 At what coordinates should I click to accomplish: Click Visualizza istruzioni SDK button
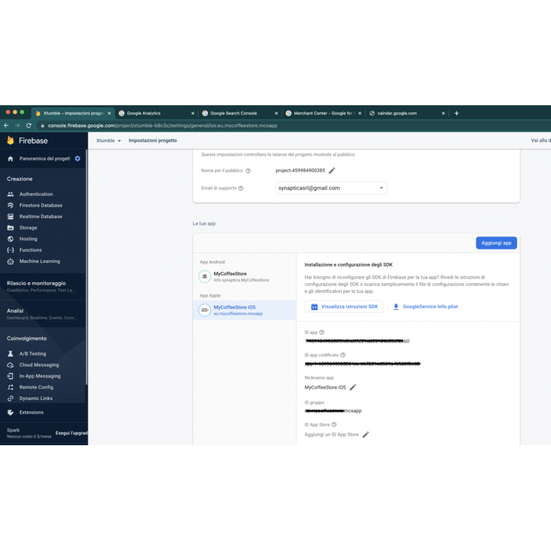click(344, 307)
